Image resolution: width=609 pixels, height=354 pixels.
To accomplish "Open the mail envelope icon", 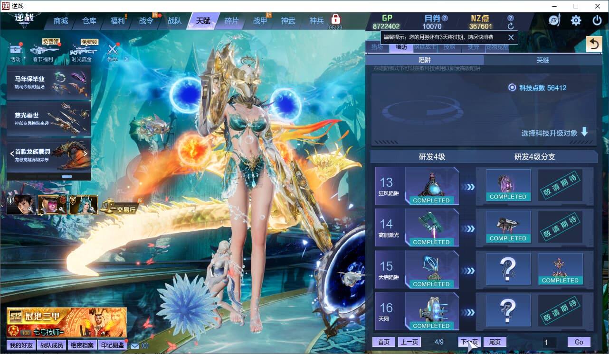I will click(135, 346).
